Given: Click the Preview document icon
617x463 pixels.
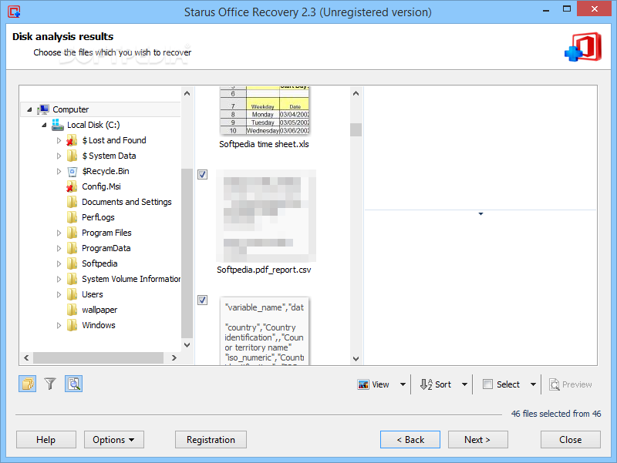Looking at the screenshot, I should coord(555,384).
